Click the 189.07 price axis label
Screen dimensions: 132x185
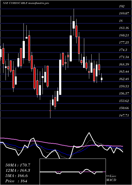124,13
